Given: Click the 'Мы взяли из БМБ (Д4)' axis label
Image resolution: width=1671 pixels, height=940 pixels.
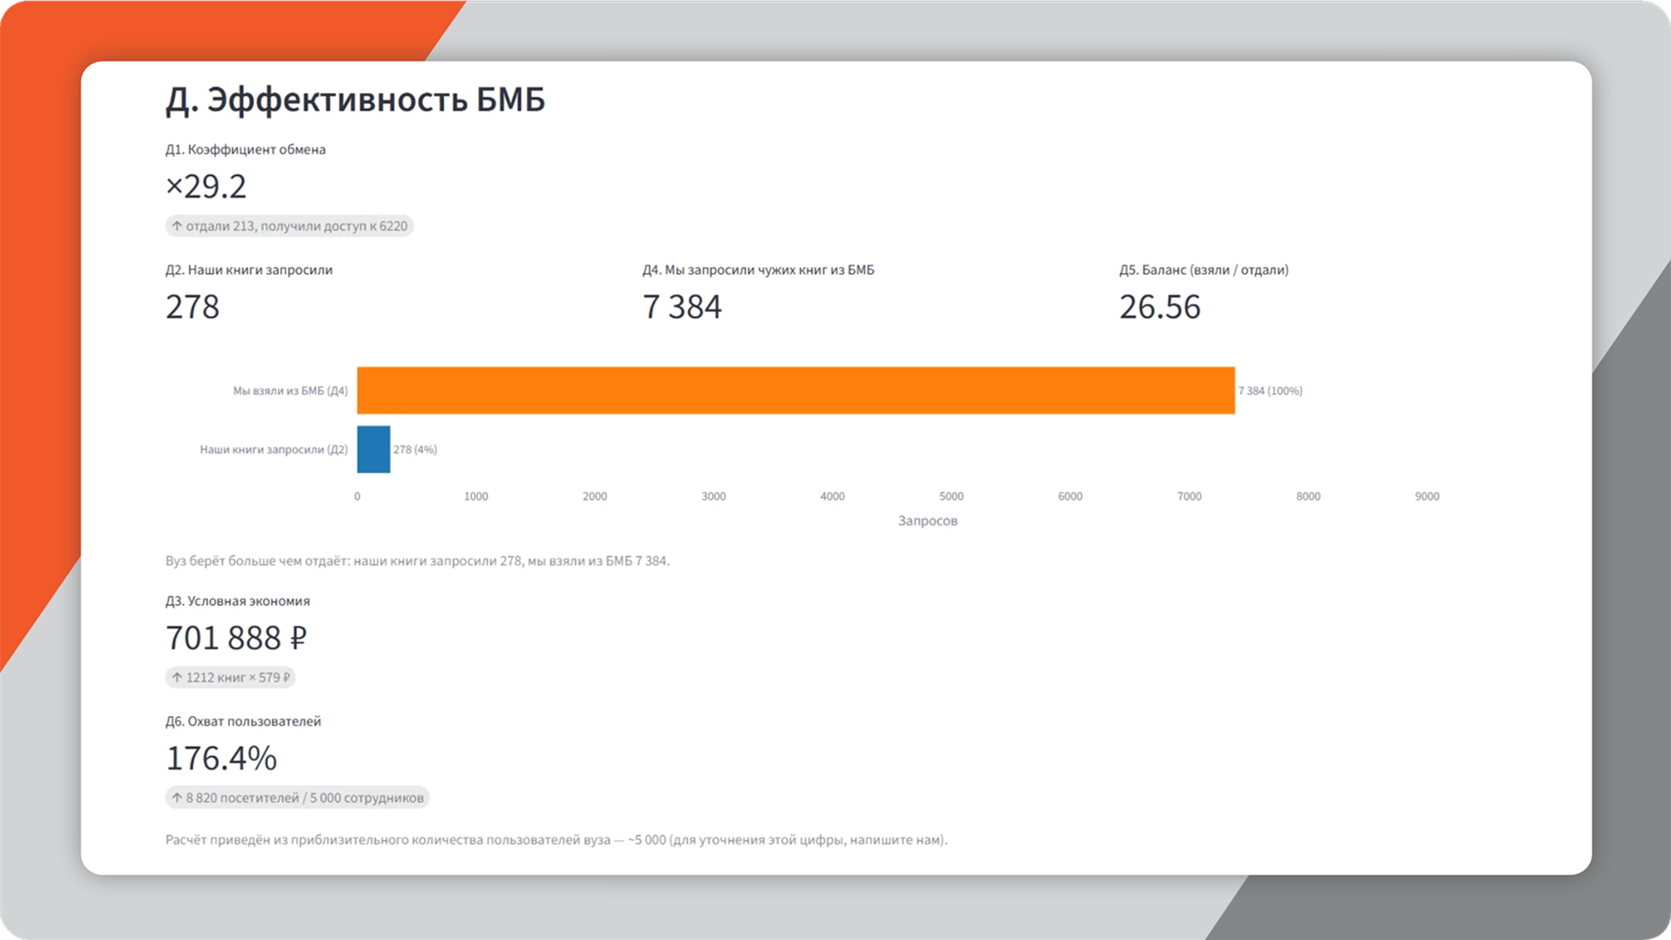Looking at the screenshot, I should pos(290,391).
